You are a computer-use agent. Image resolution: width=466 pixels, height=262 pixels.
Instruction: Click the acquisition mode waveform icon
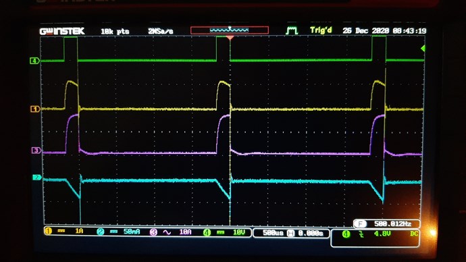pos(292,30)
